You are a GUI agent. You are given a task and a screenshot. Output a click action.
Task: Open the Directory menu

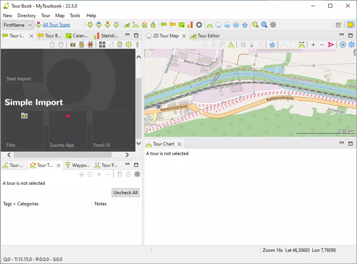point(27,16)
